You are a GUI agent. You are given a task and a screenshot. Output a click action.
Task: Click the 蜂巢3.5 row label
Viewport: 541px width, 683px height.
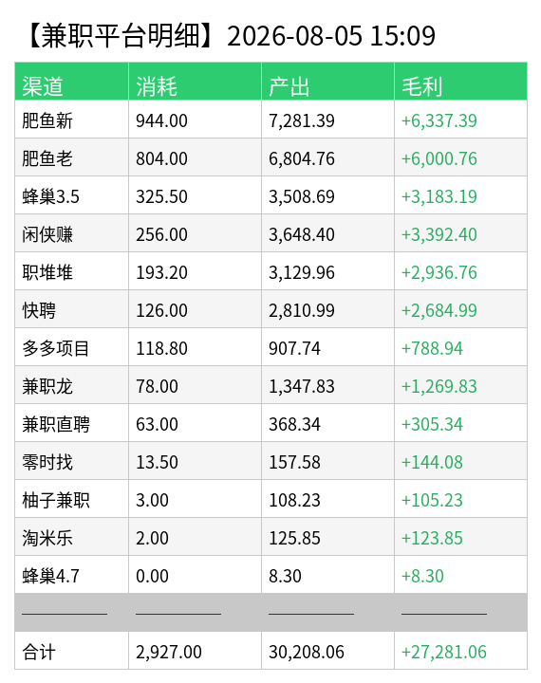pos(50,196)
